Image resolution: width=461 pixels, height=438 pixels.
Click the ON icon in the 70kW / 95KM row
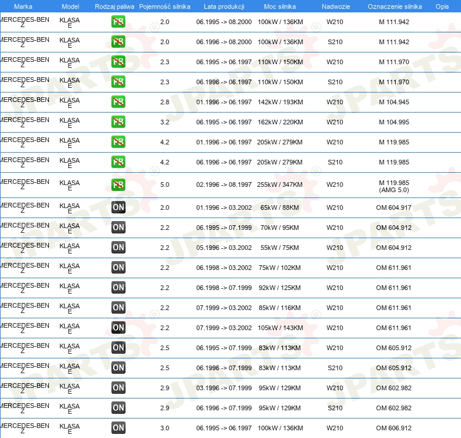[118, 228]
